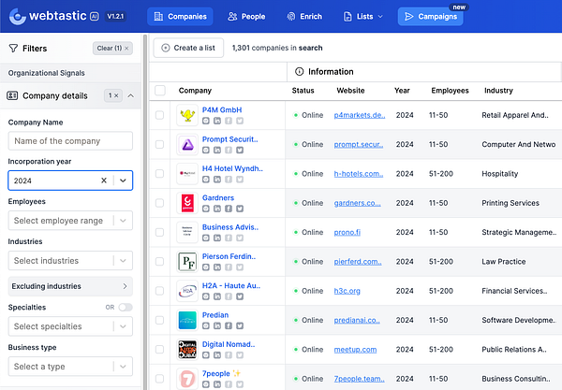
Task: Toggle the Specialties OR switch
Action: pos(125,307)
